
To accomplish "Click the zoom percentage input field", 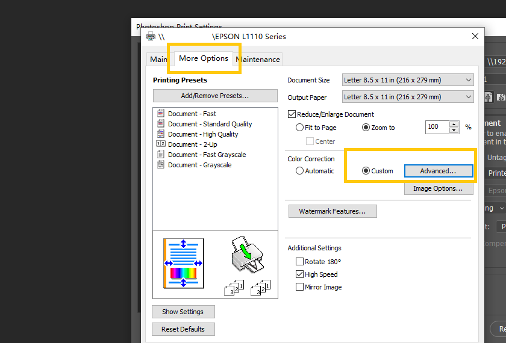I will coord(436,127).
